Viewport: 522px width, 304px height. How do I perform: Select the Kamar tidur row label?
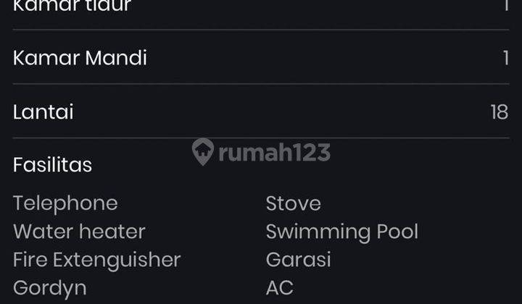click(72, 5)
